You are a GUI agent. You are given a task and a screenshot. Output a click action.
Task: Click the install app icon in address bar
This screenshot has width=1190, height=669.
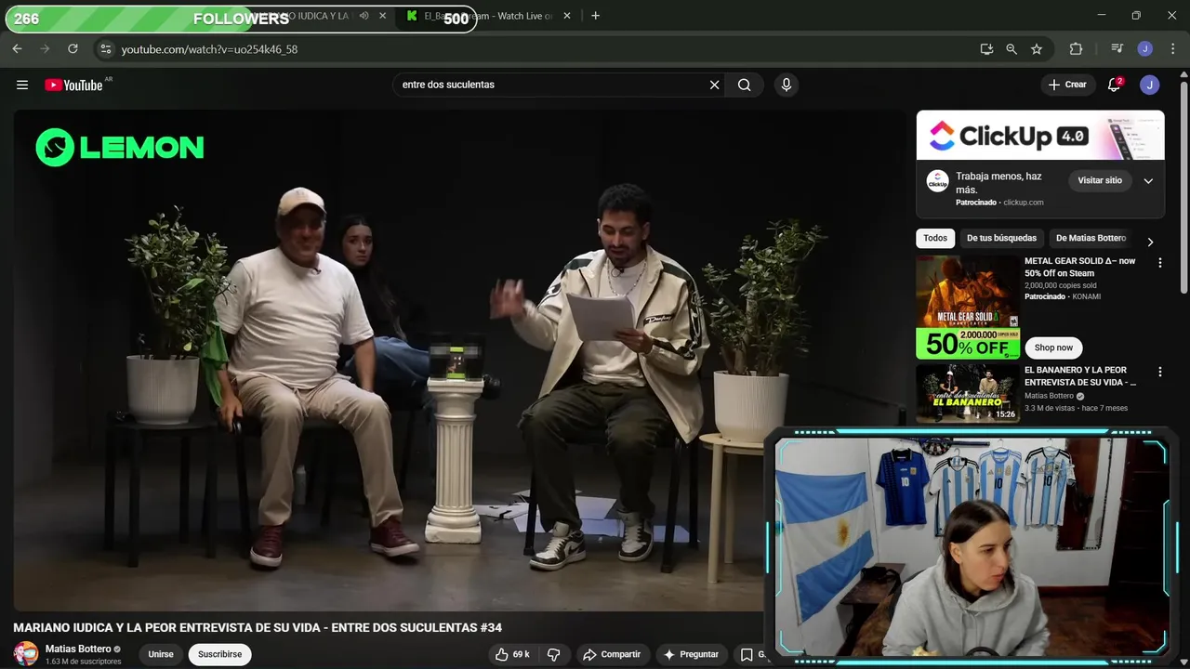[986, 48]
